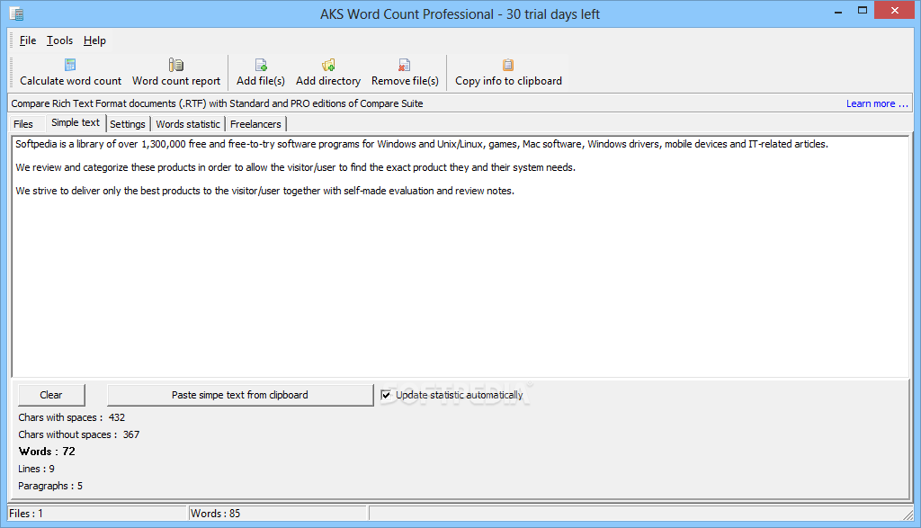Disable Update statistic automatically checkbox
921x528 pixels.
(x=386, y=395)
